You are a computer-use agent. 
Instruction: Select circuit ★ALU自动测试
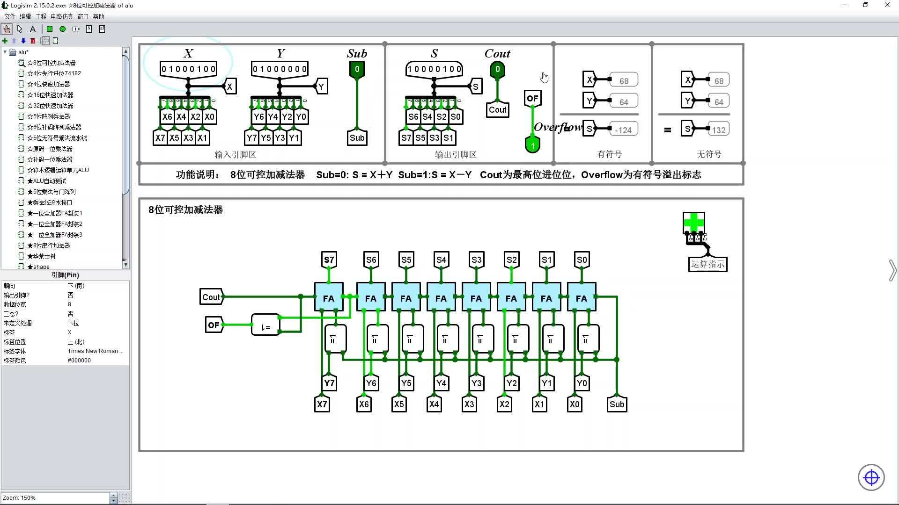(x=47, y=181)
